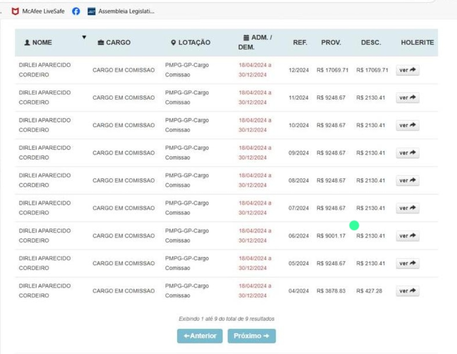Click the location pin icon beside LOTAÇÃO
The width and height of the screenshot is (457, 354).
pyautogui.click(x=173, y=43)
